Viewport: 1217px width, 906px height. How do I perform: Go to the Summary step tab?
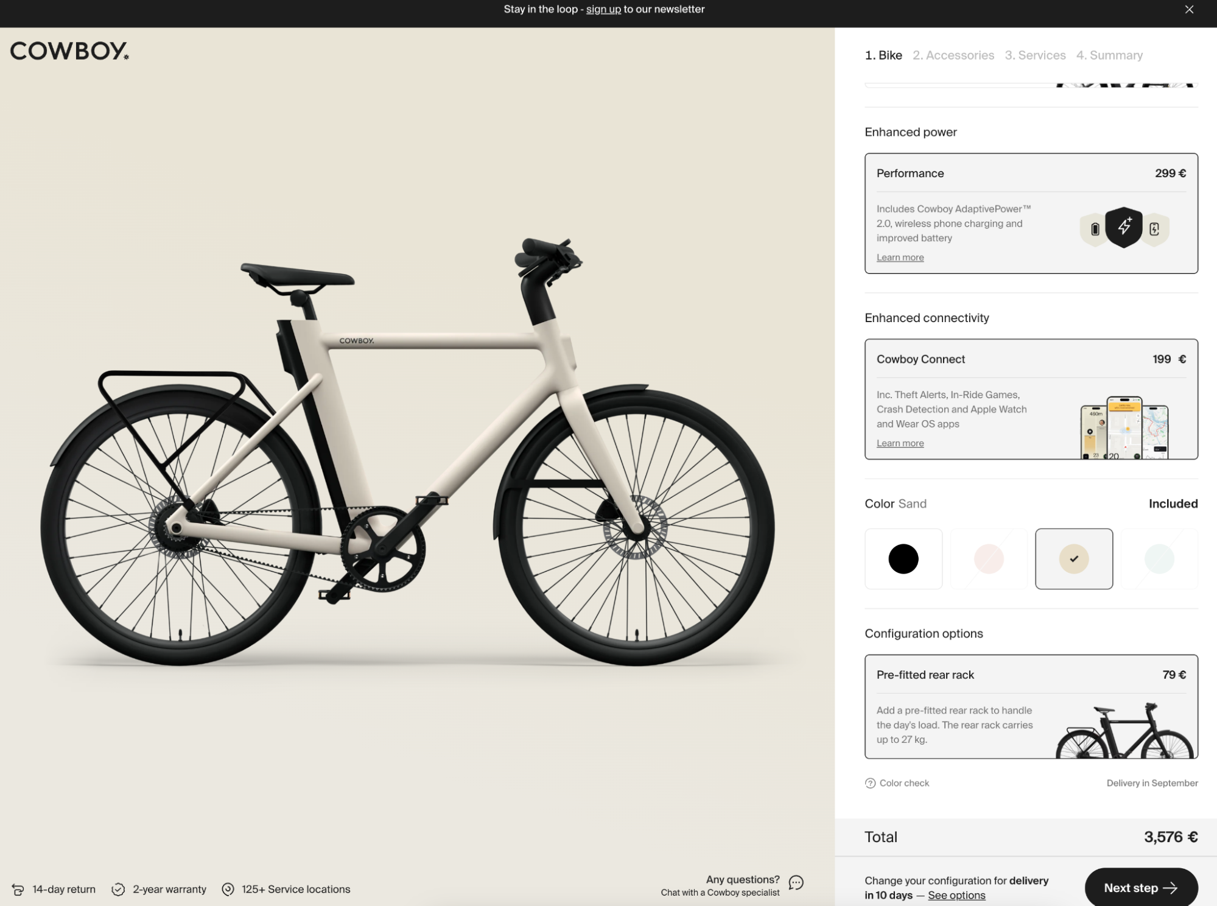coord(1109,55)
